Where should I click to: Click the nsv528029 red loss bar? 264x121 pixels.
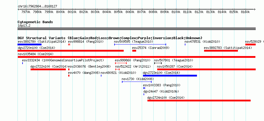click(250, 44)
